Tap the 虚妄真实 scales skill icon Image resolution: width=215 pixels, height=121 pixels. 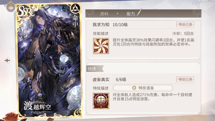[x=101, y=101]
